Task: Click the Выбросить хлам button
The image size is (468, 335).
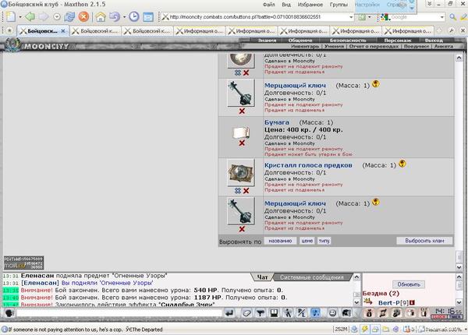Action: coord(424,241)
